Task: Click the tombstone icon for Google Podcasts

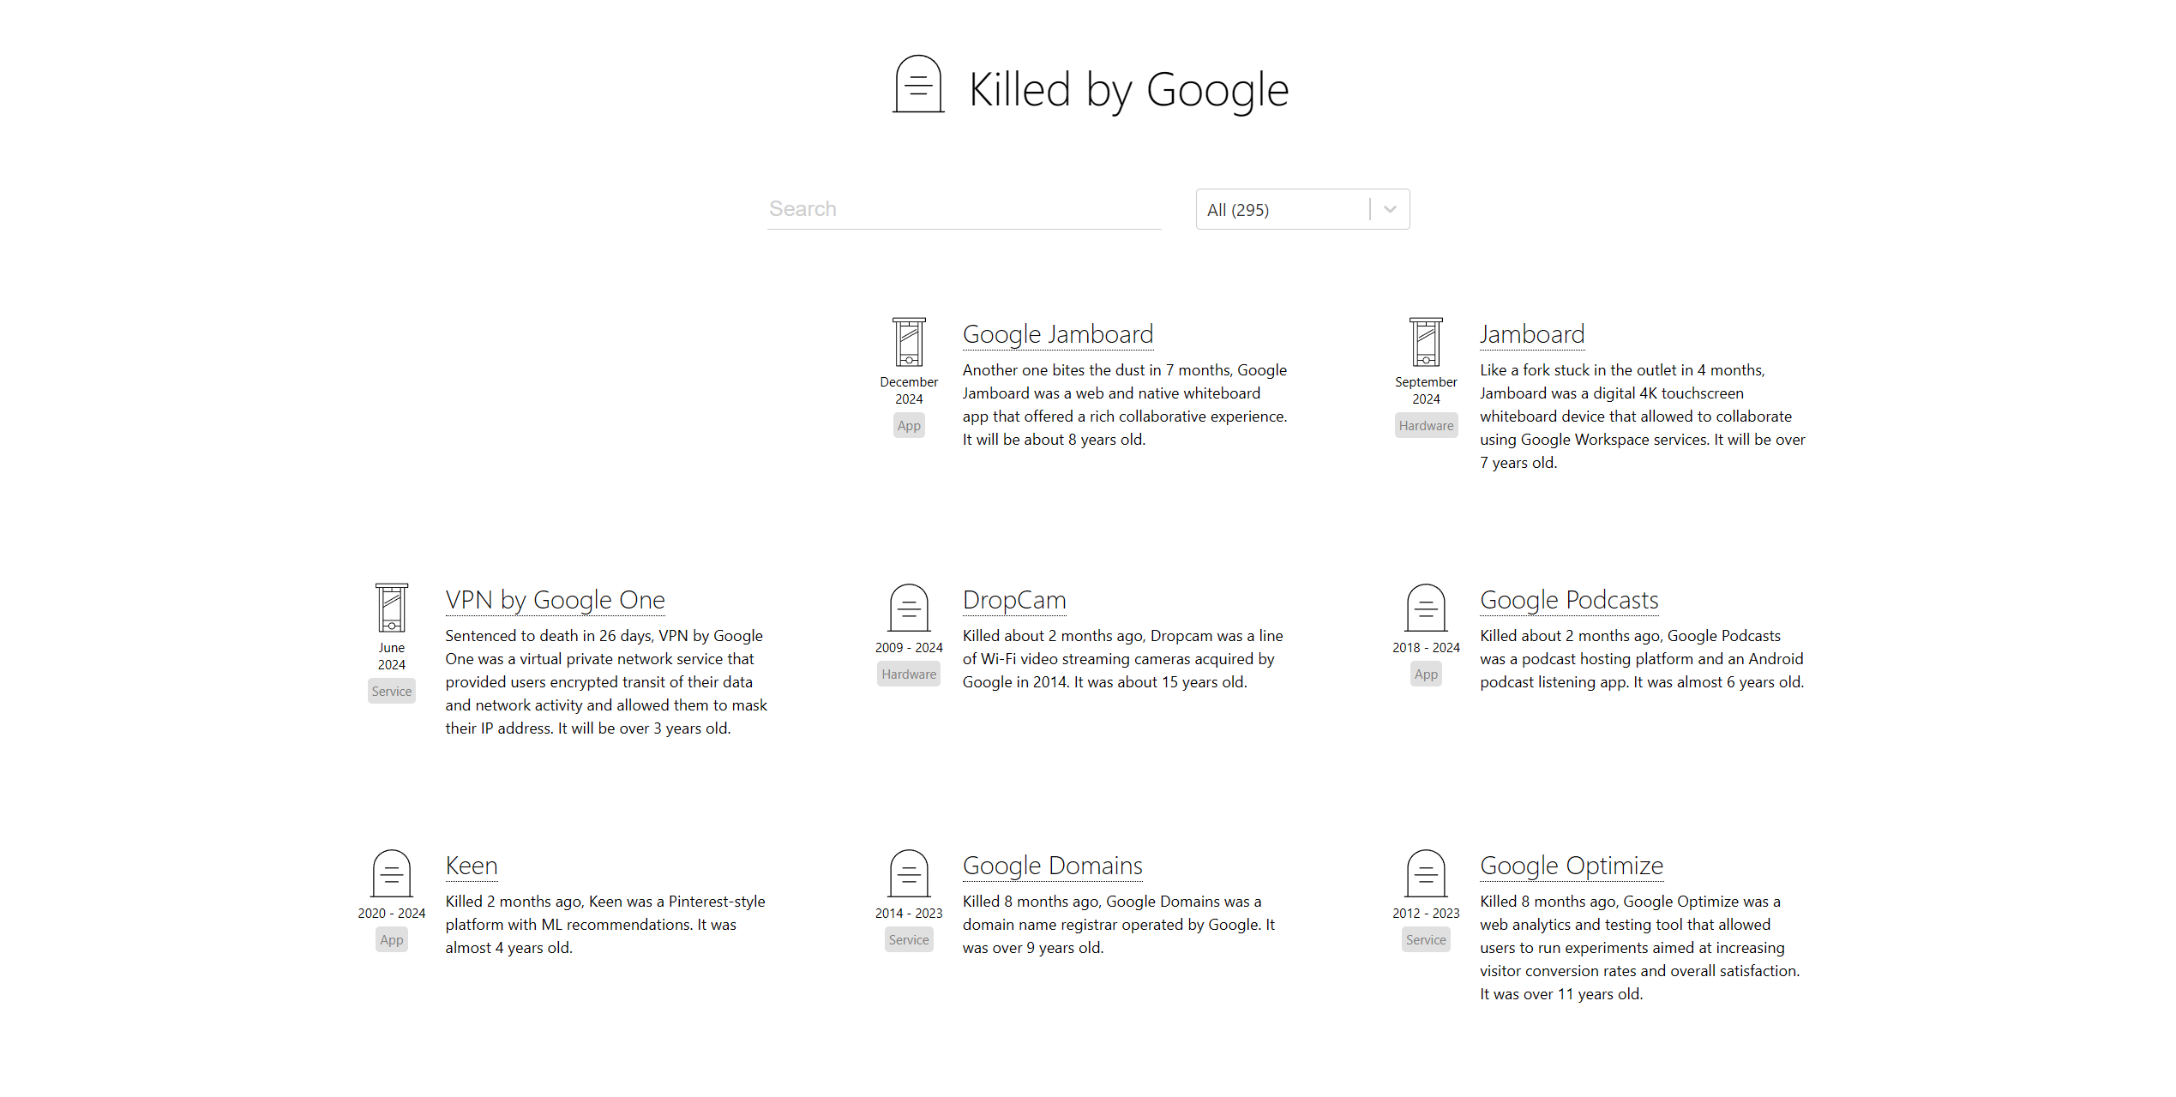Action: 1426,608
